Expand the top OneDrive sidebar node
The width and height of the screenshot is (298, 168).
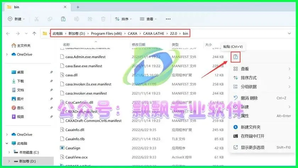[x=7, y=55]
